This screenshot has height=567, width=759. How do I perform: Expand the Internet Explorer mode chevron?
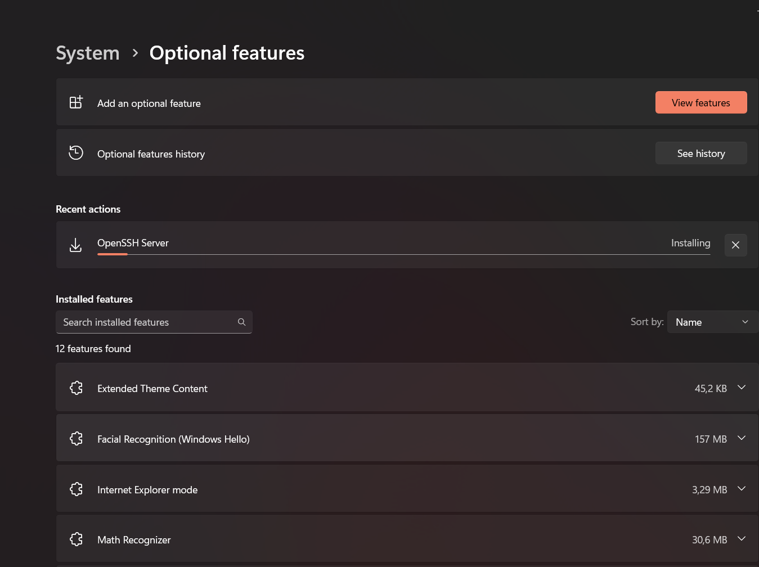tap(742, 489)
